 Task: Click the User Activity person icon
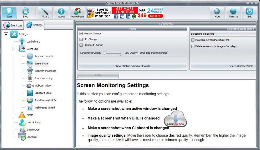pos(22,122)
